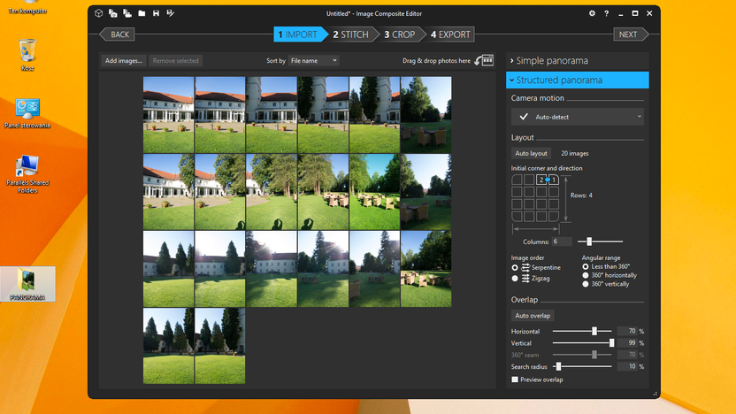Select Serpentine image order
Viewport: 736px width, 414px height.
pos(515,267)
